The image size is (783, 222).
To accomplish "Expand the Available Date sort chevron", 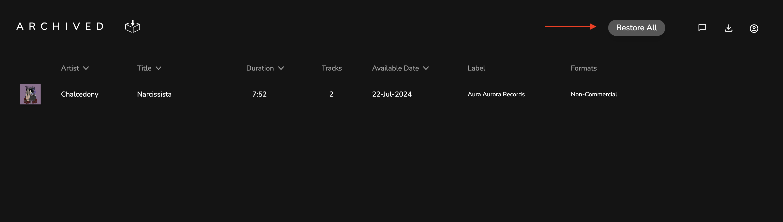I will coord(426,68).
